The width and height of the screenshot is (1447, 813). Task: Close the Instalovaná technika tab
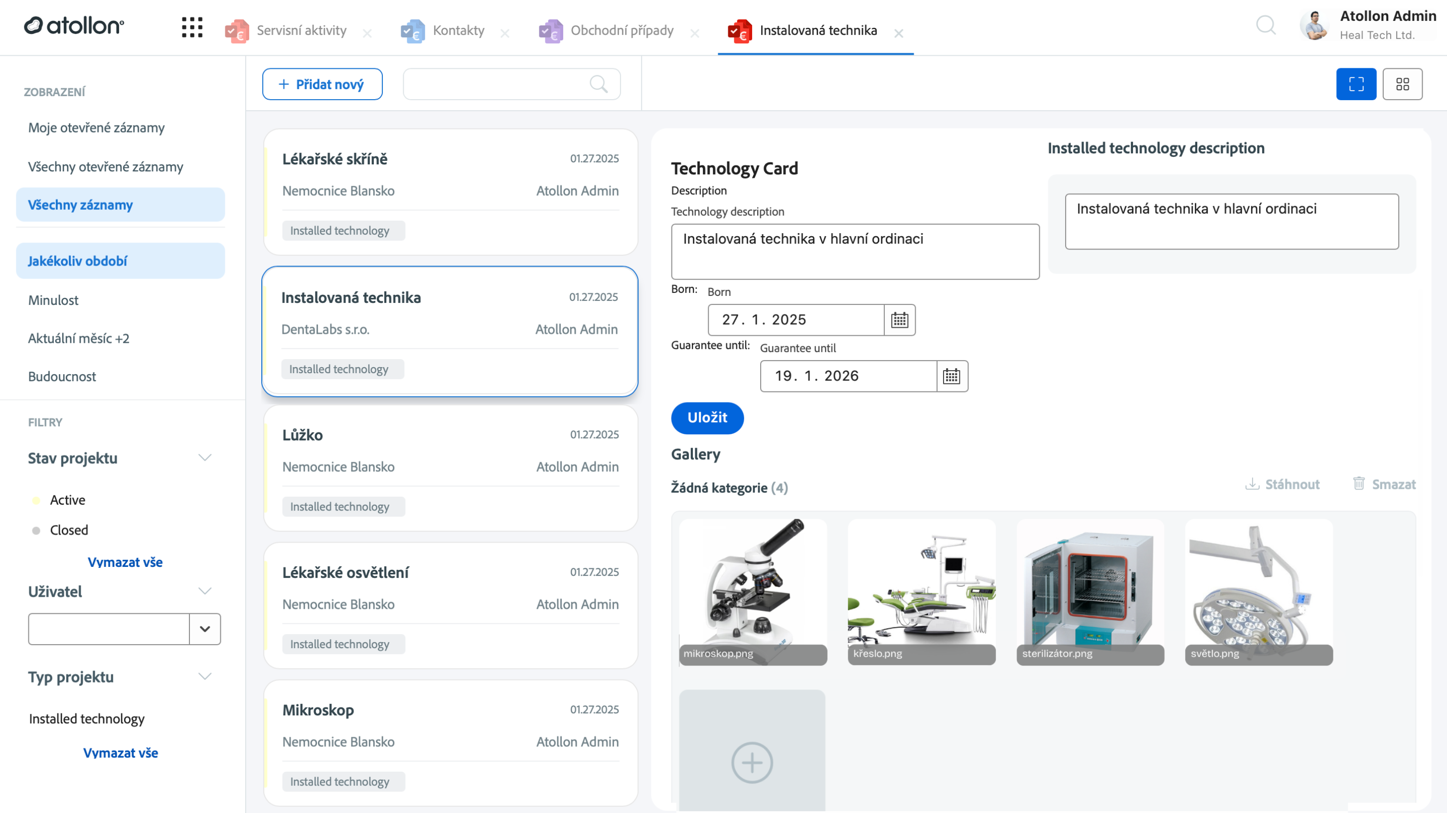tap(899, 33)
